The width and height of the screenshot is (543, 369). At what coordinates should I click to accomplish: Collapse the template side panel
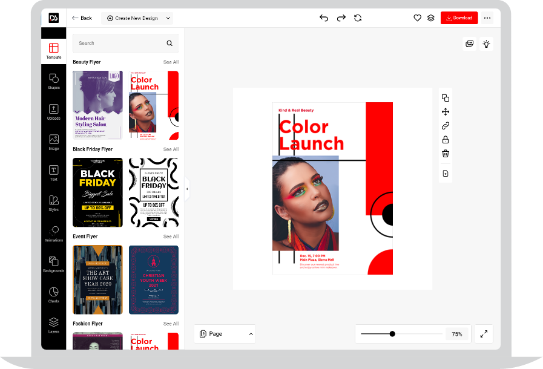(x=187, y=189)
